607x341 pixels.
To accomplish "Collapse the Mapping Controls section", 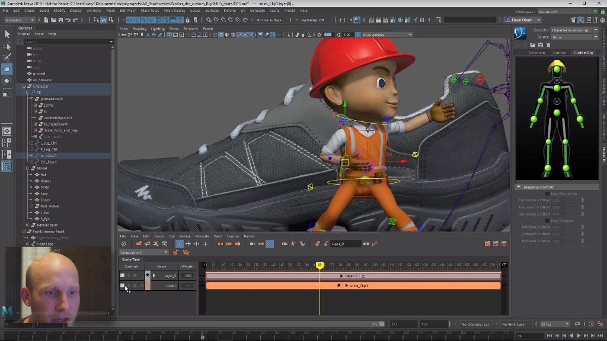I will pos(519,187).
